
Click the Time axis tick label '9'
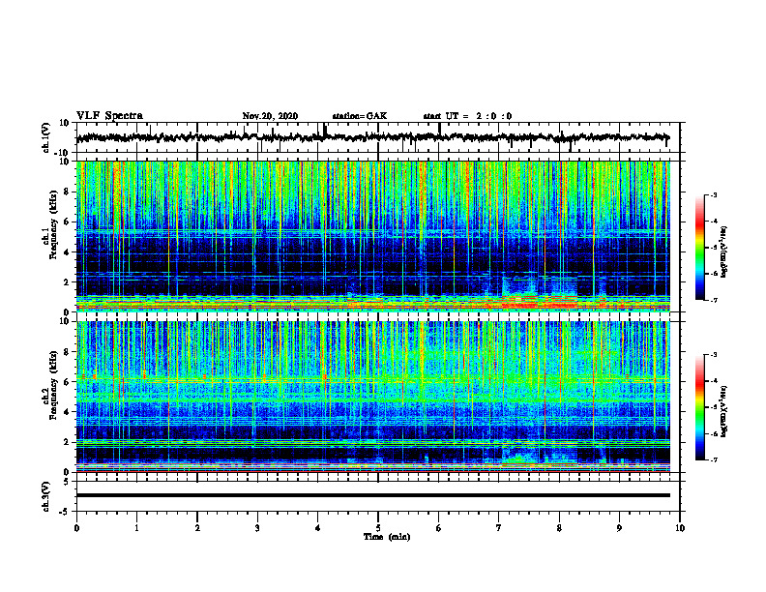[619, 528]
